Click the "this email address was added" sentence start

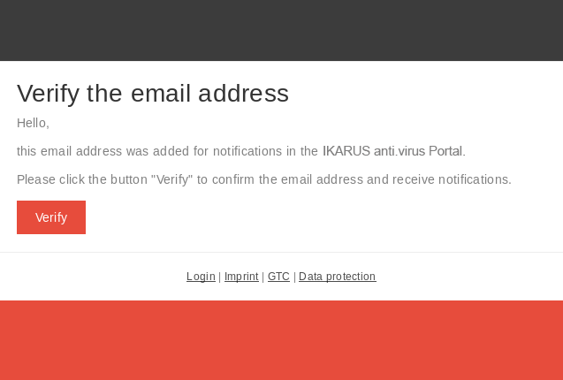(87, 151)
